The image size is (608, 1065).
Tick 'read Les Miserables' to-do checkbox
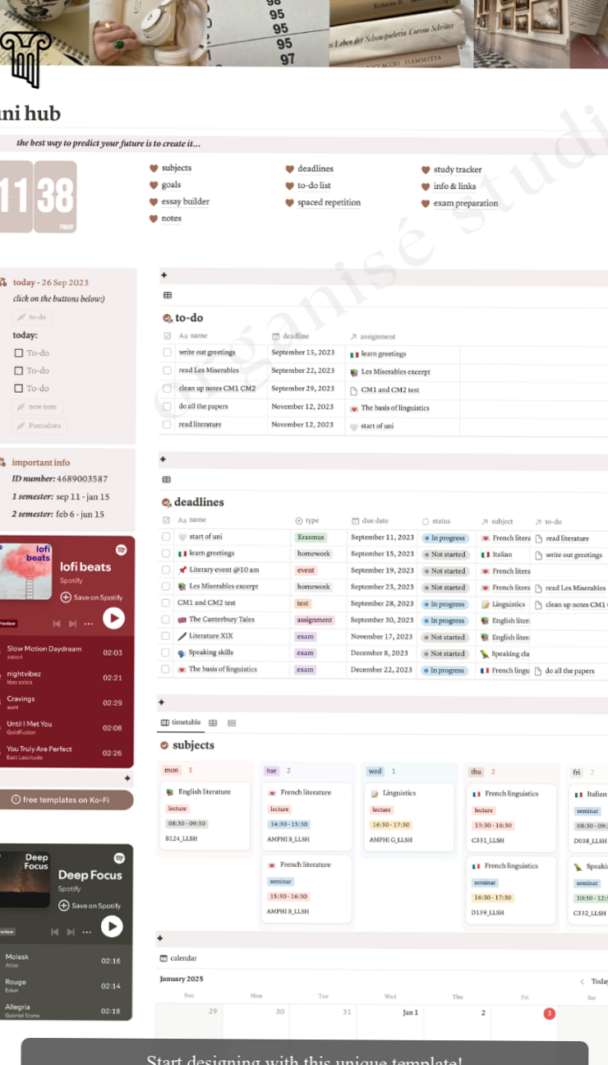pos(167,371)
